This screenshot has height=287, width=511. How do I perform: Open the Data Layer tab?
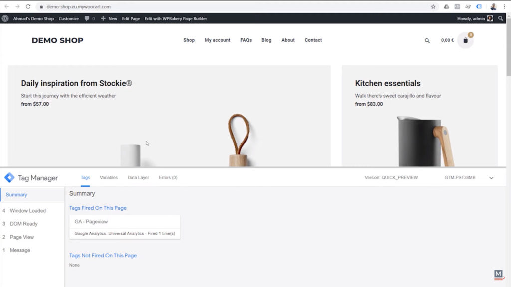138,177
